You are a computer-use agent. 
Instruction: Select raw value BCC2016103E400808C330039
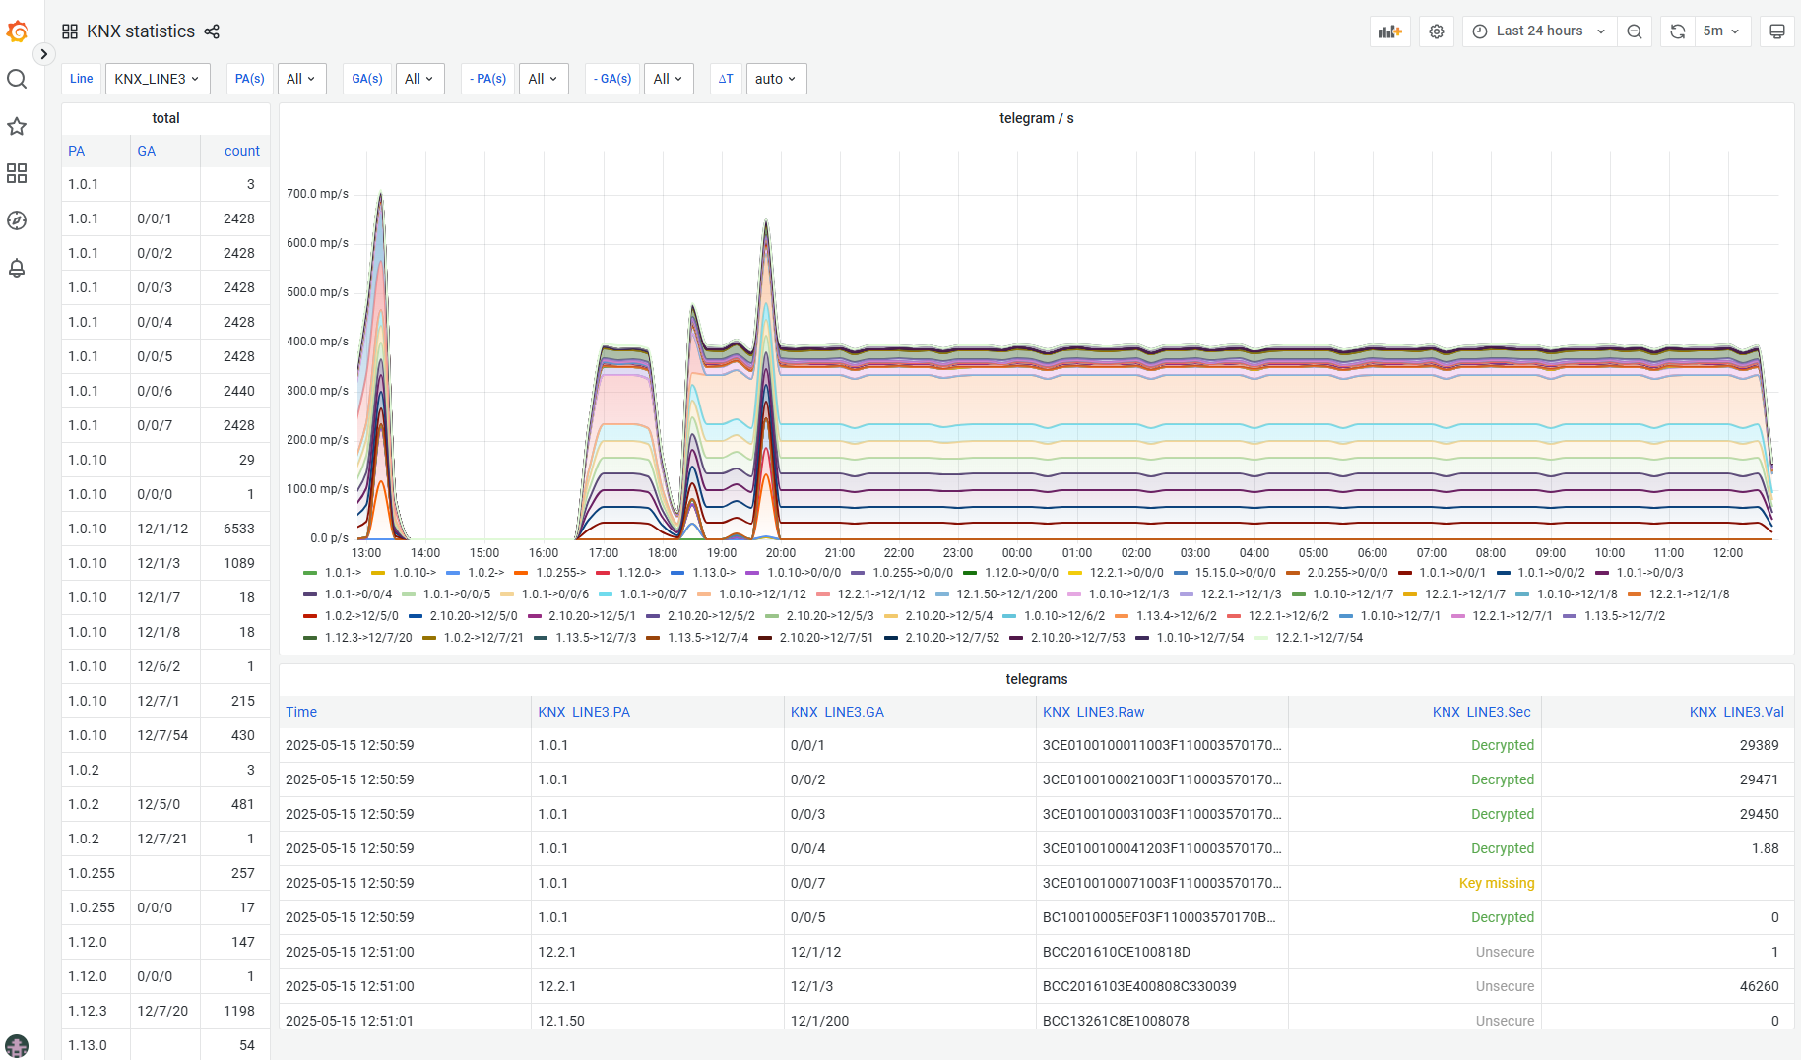[x=1162, y=986]
